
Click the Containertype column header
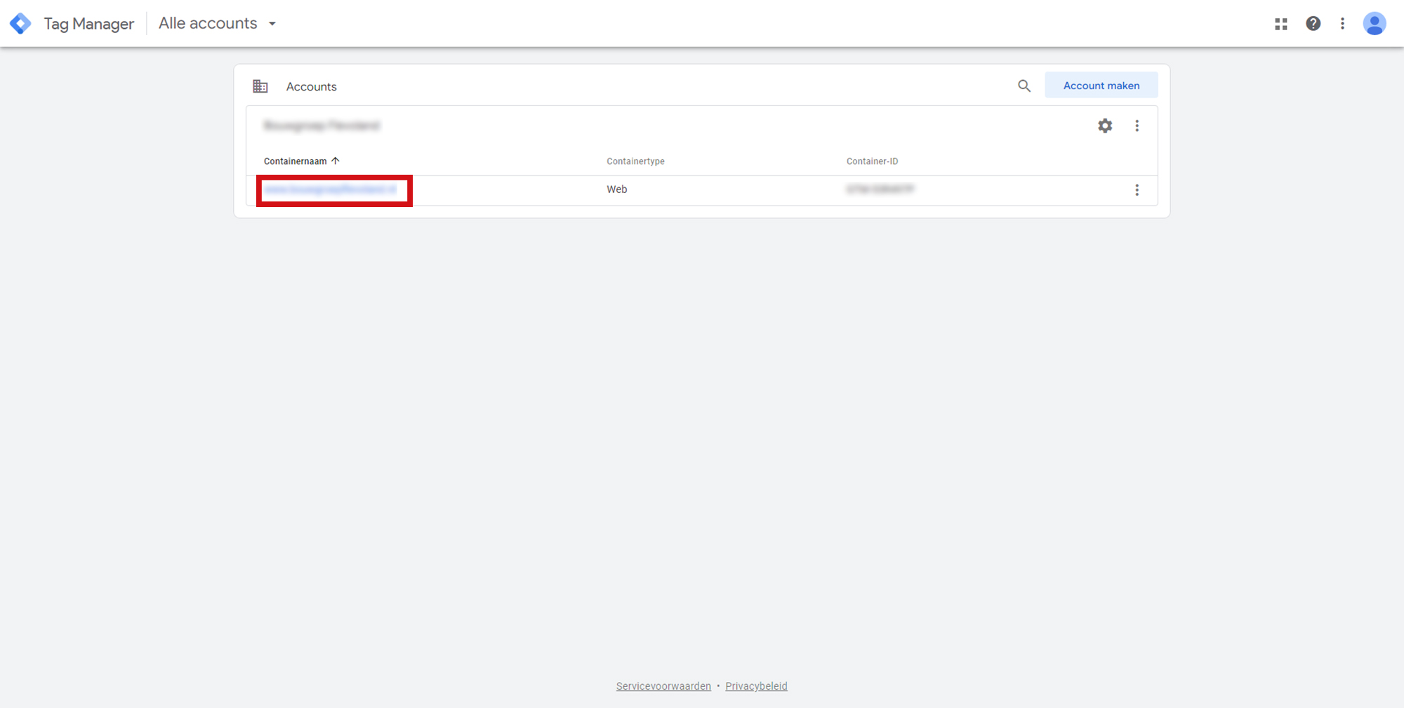click(x=635, y=161)
